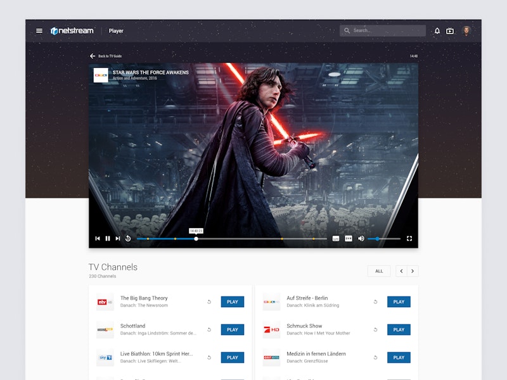The image size is (507, 380).
Task: Click the Live button in player controls
Action: tap(336, 239)
